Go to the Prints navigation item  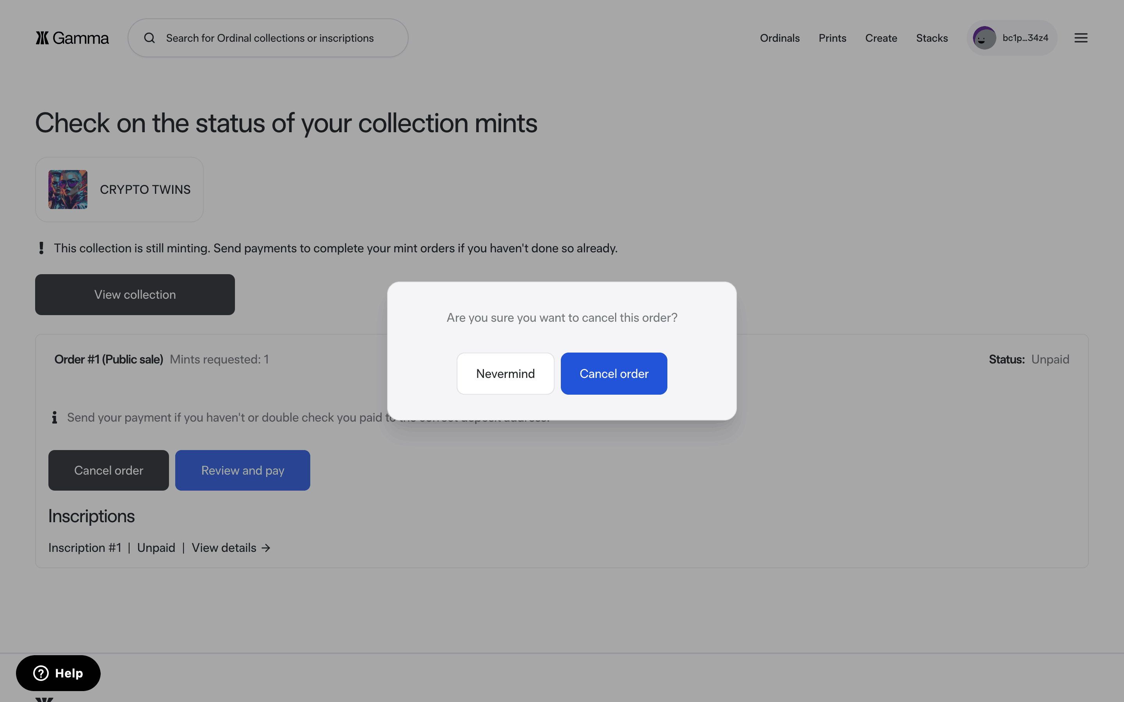(x=832, y=38)
